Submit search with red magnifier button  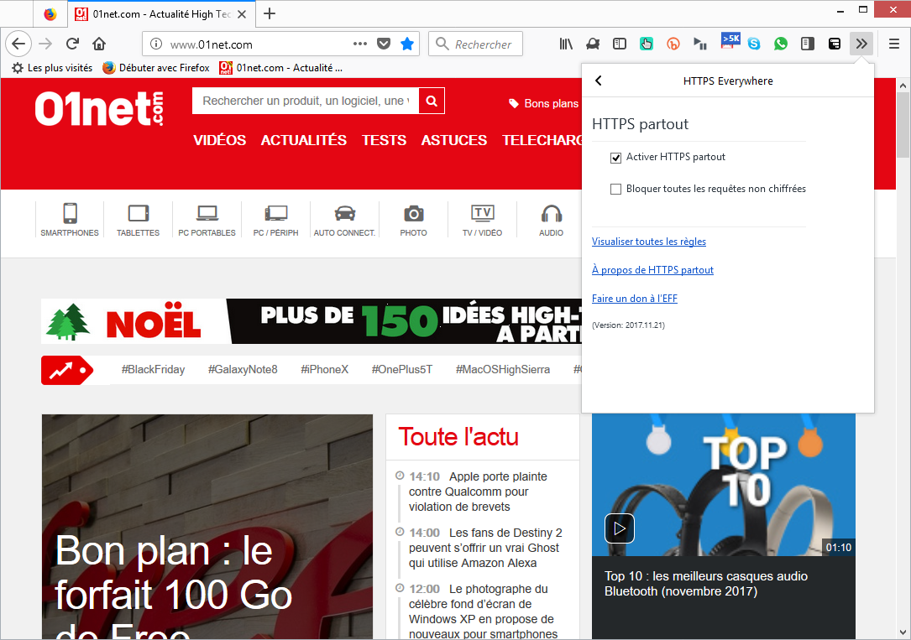pos(432,101)
